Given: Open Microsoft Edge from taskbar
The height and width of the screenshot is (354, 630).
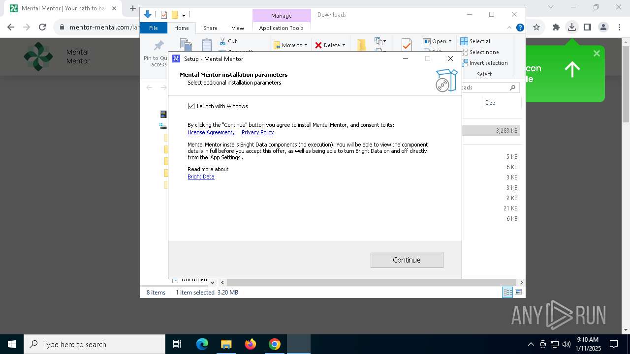Looking at the screenshot, I should point(202,344).
